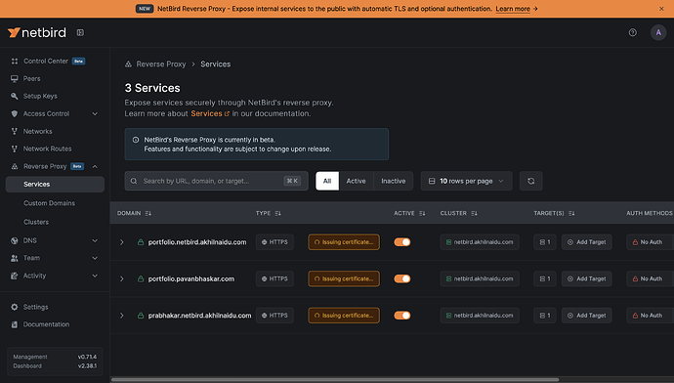Filter by Active services
Image resolution: width=674 pixels, height=383 pixels.
356,181
